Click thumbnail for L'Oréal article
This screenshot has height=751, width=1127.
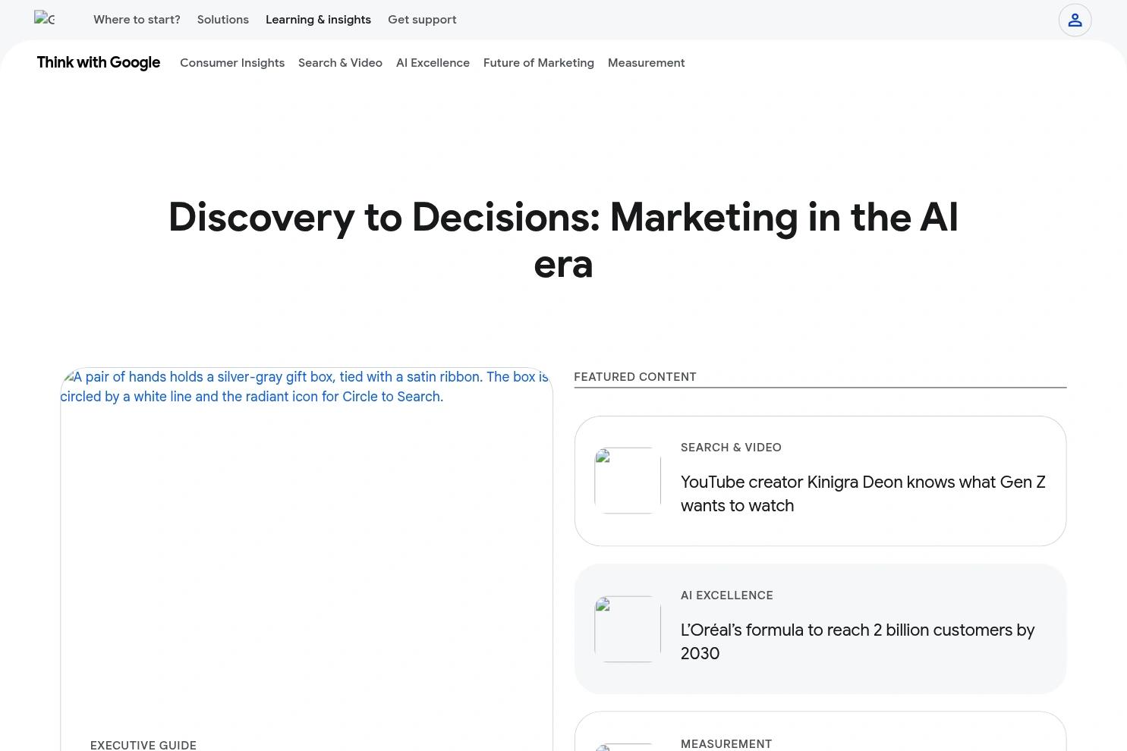(x=628, y=629)
